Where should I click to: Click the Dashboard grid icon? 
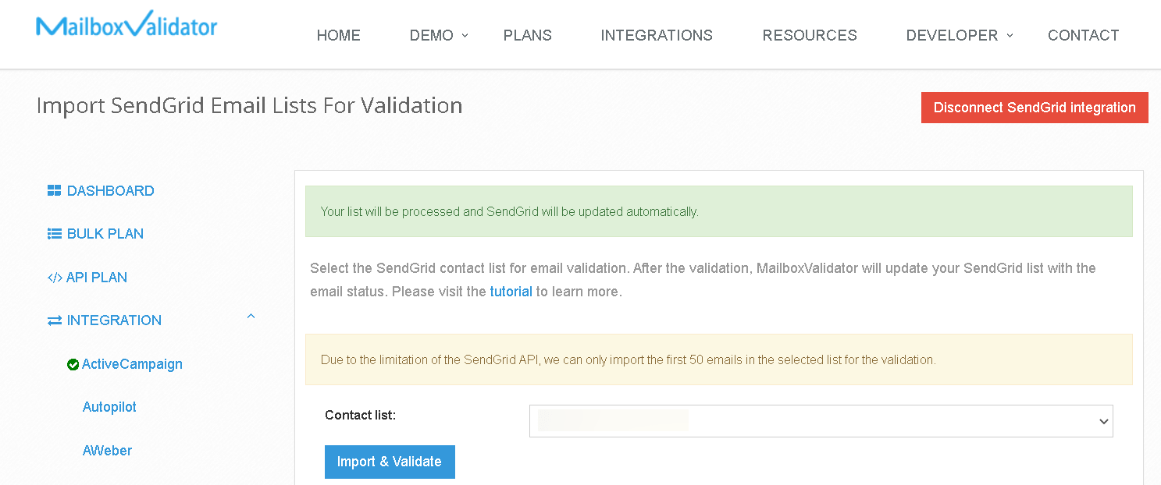pos(54,191)
